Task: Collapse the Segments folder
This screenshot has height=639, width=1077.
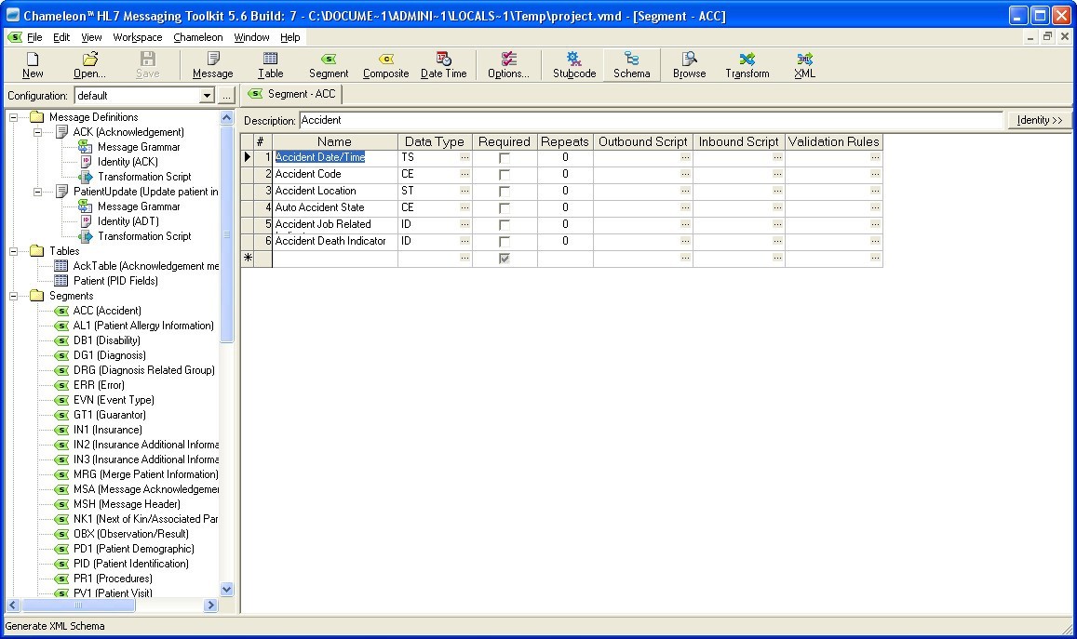Action: [13, 297]
